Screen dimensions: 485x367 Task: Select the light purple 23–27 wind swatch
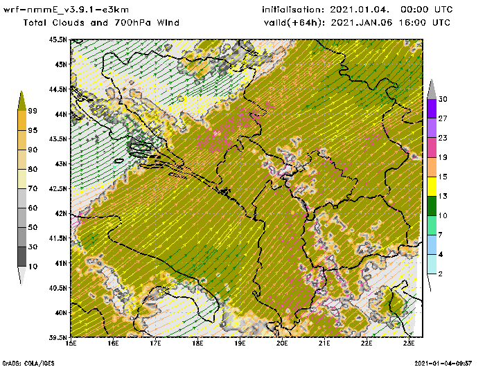432,128
